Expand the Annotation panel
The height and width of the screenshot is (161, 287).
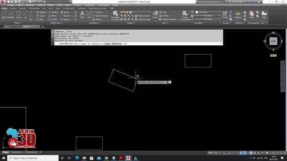(x=95, y=23)
